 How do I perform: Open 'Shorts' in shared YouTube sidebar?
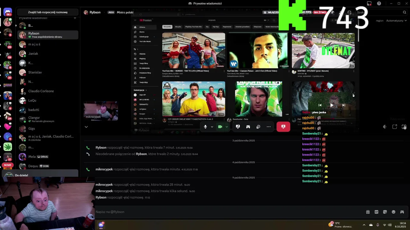[142, 32]
